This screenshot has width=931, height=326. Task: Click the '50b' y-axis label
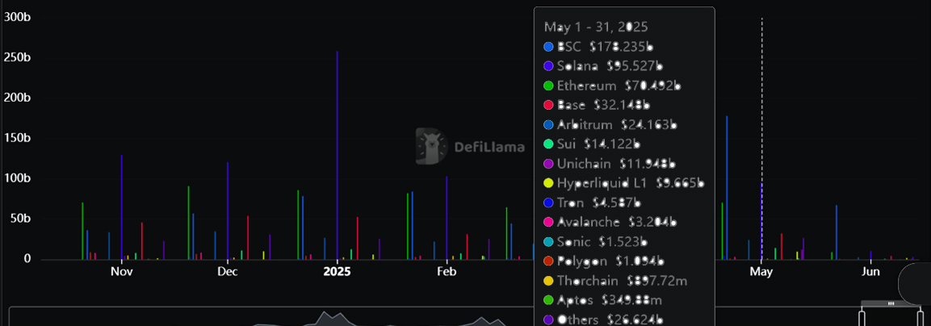click(x=20, y=219)
